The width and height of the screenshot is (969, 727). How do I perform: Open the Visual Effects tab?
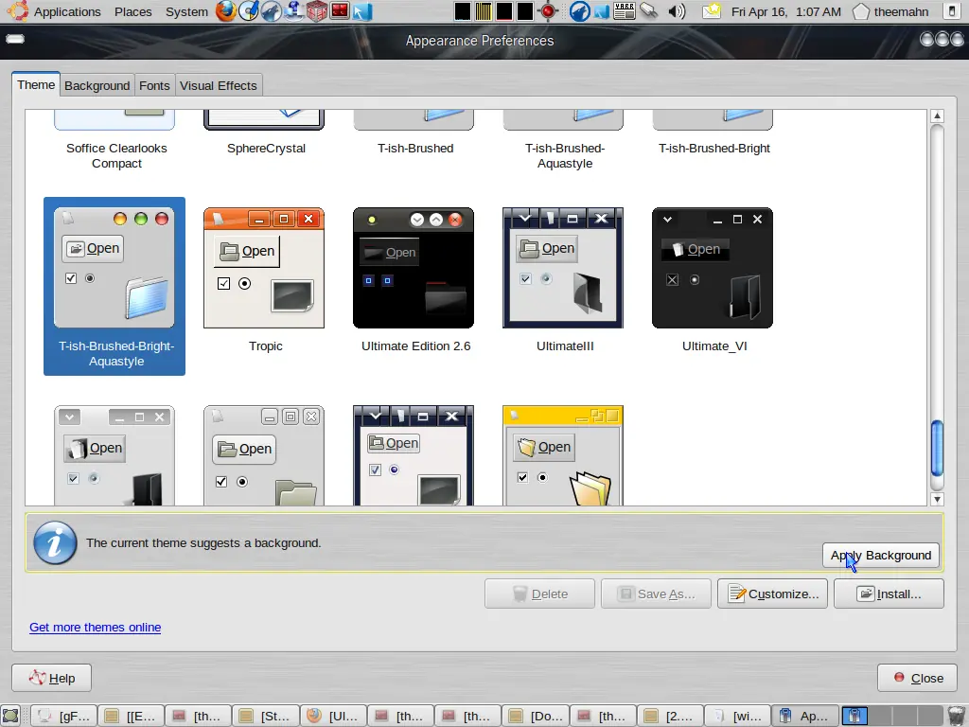pyautogui.click(x=218, y=85)
